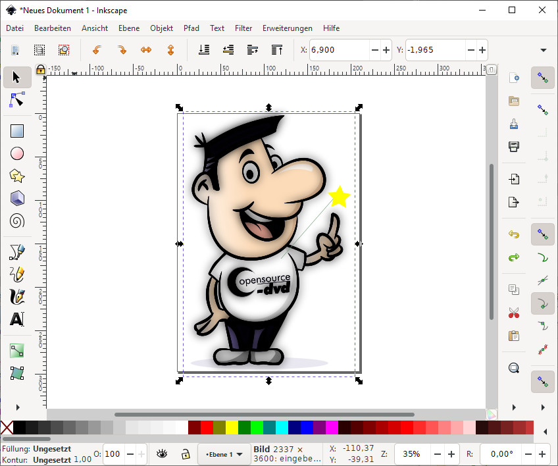
Task: Expand the hidden tools in the toolbox
Action: (17, 407)
